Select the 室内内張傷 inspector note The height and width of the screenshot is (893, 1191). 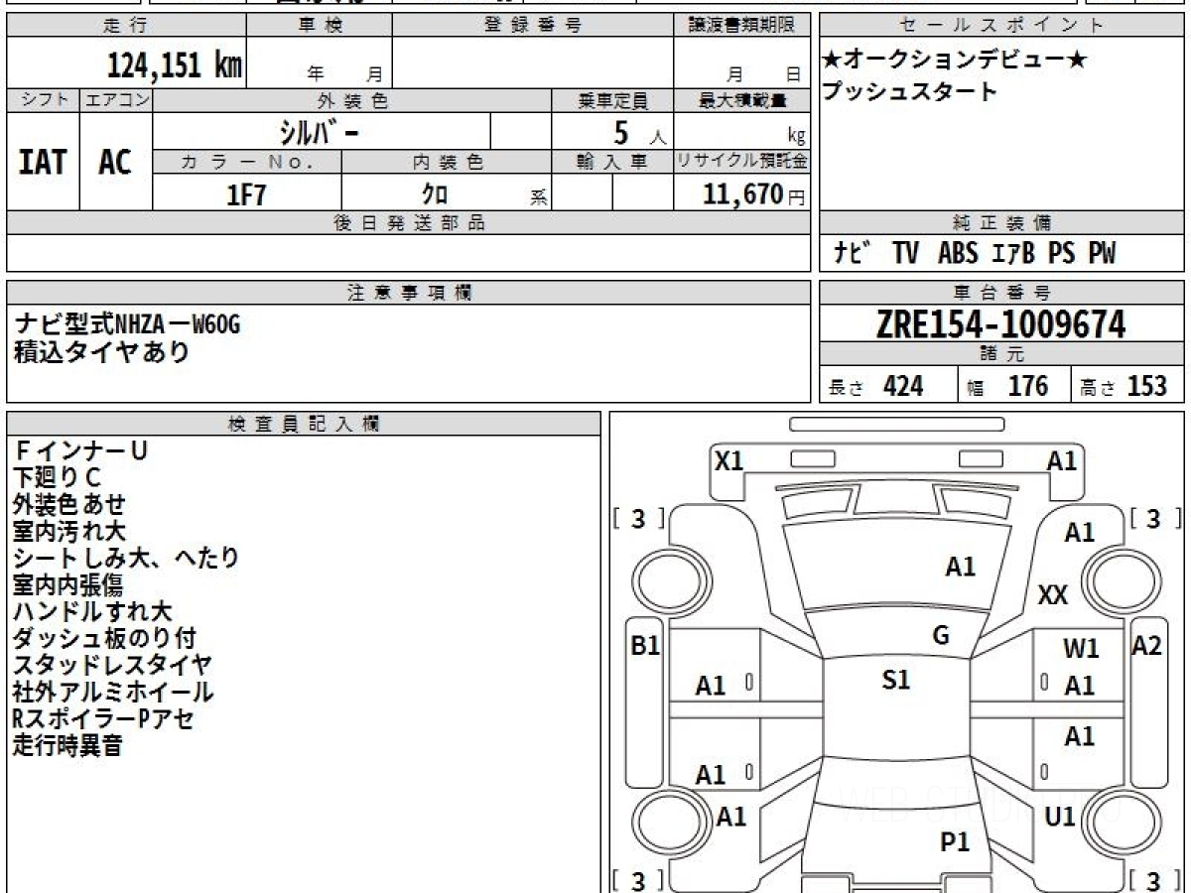point(68,585)
